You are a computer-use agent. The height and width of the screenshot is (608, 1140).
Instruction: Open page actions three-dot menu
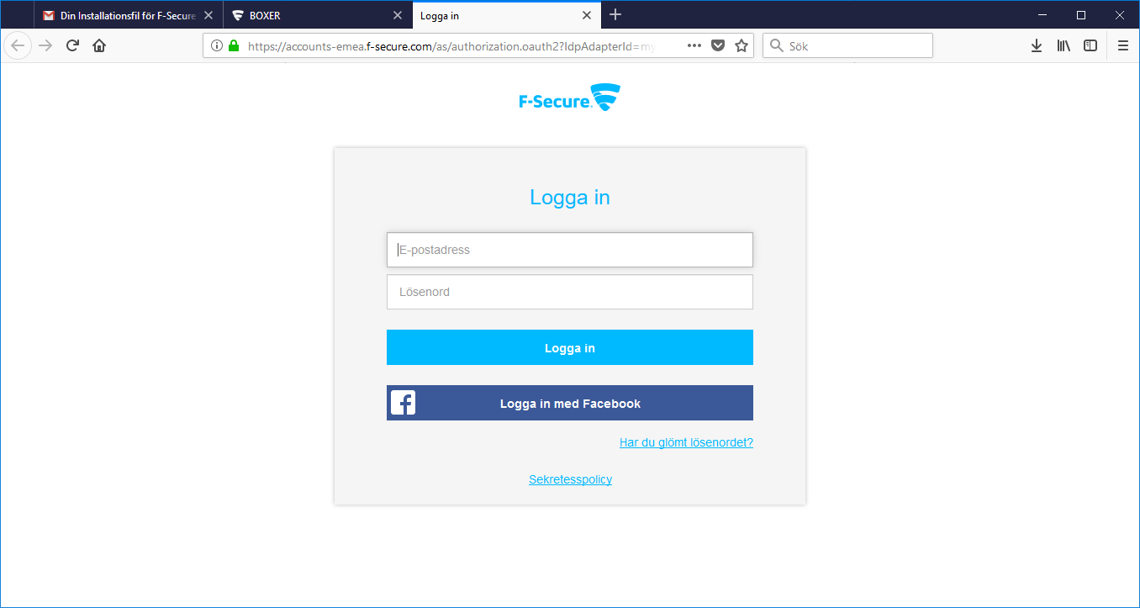click(694, 45)
